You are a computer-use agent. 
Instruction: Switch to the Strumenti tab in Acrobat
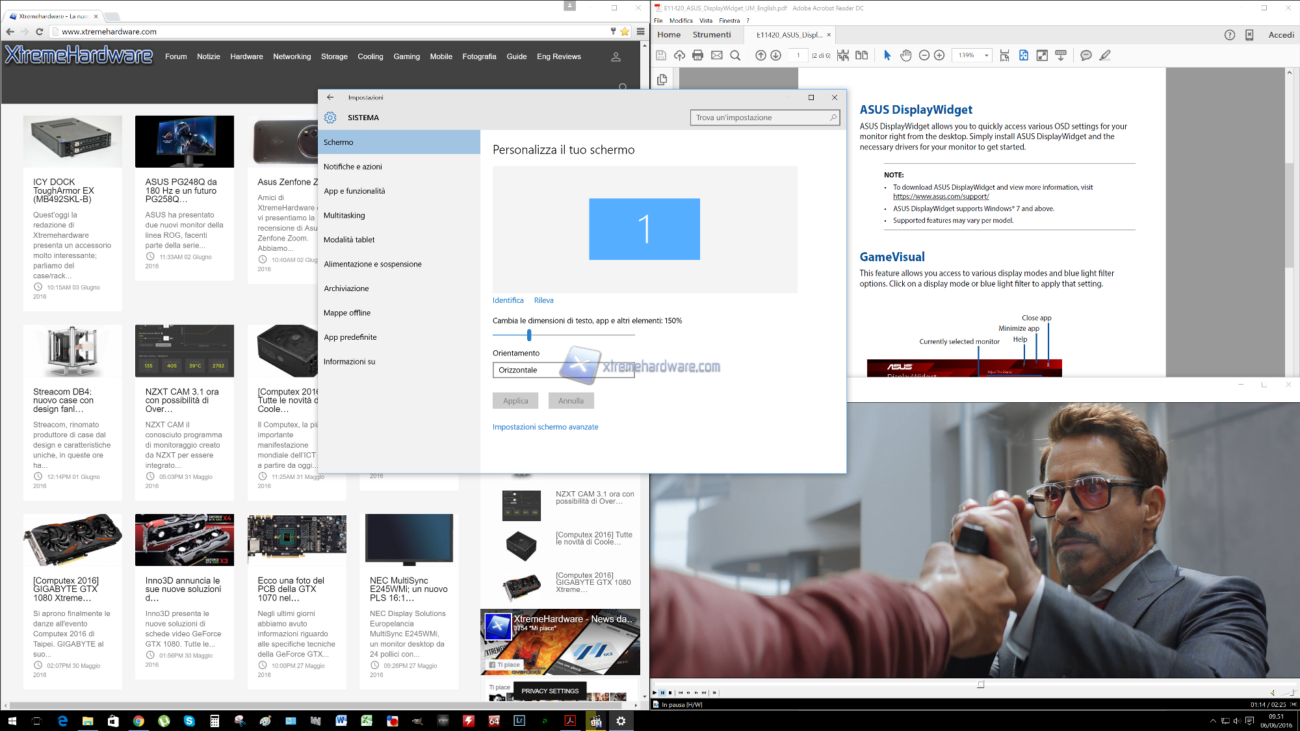coord(711,34)
